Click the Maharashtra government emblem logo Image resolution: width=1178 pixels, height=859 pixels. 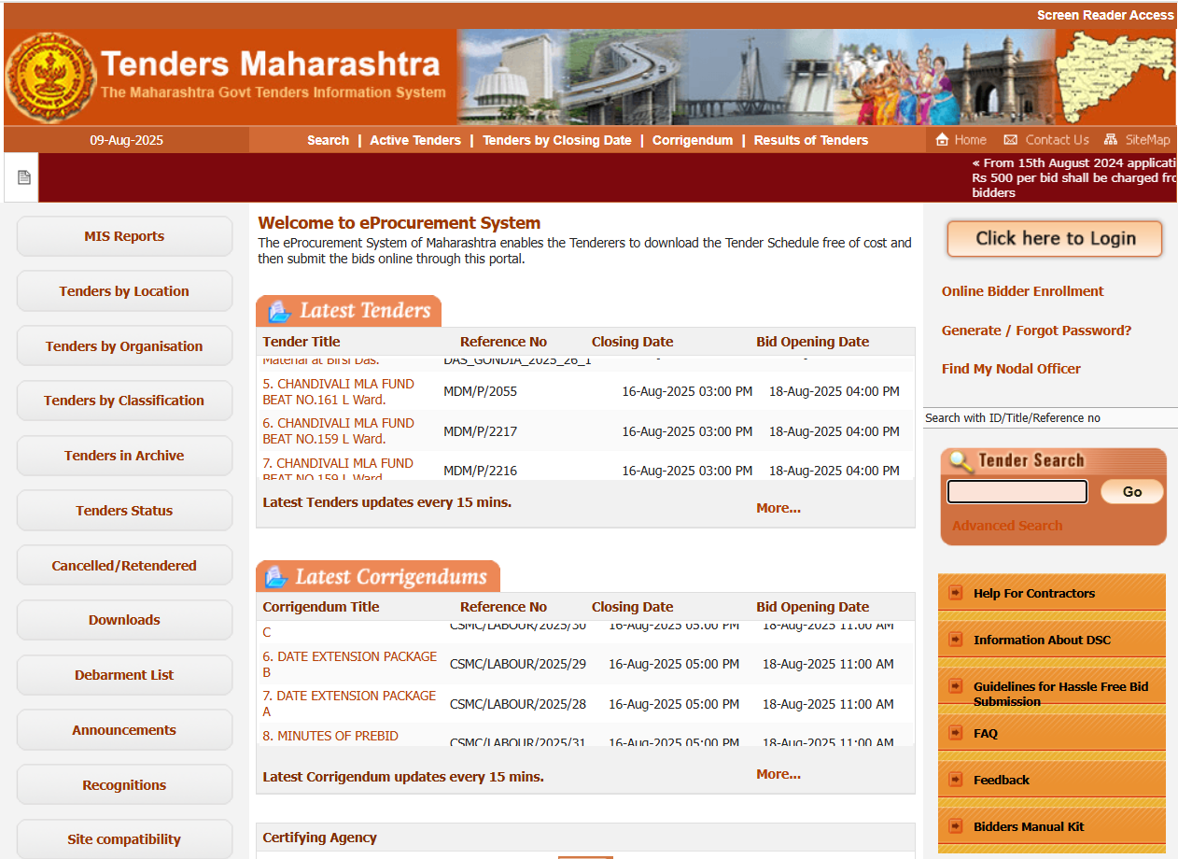coord(49,77)
